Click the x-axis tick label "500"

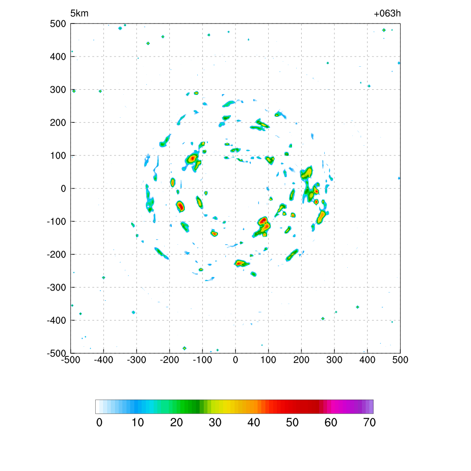pos(400,360)
